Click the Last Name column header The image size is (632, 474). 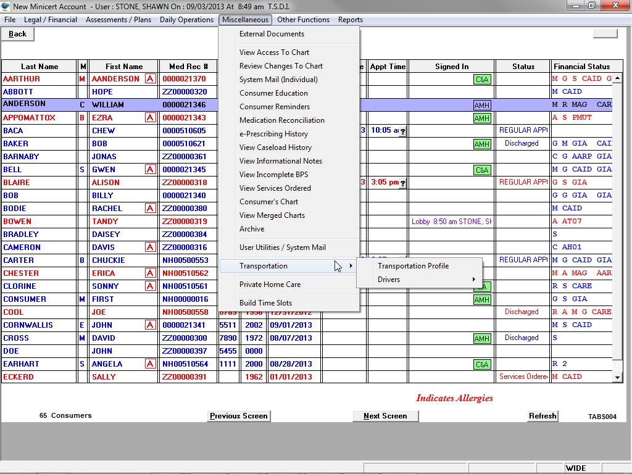click(39, 67)
